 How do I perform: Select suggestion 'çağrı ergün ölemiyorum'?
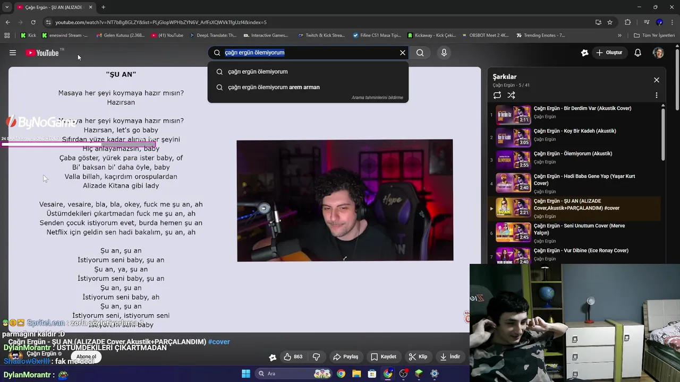point(258,72)
